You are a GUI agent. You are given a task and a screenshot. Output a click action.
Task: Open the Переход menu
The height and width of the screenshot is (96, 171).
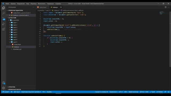click(33, 4)
